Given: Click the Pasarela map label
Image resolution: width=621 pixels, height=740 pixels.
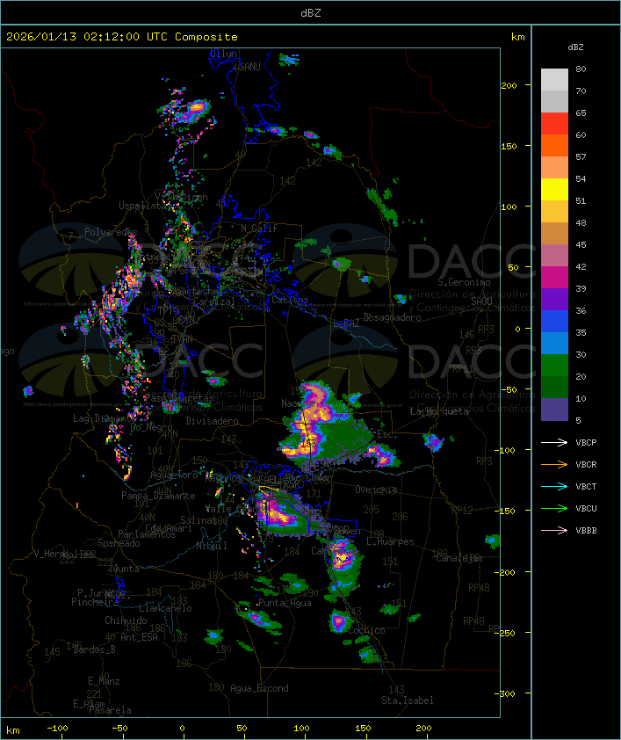Looking at the screenshot, I should (111, 710).
